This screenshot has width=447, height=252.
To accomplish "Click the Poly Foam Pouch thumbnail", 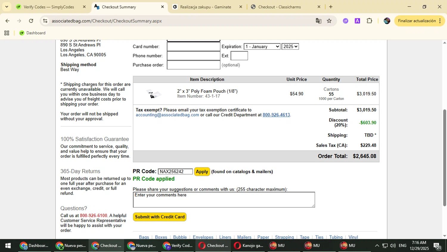I will (154, 94).
